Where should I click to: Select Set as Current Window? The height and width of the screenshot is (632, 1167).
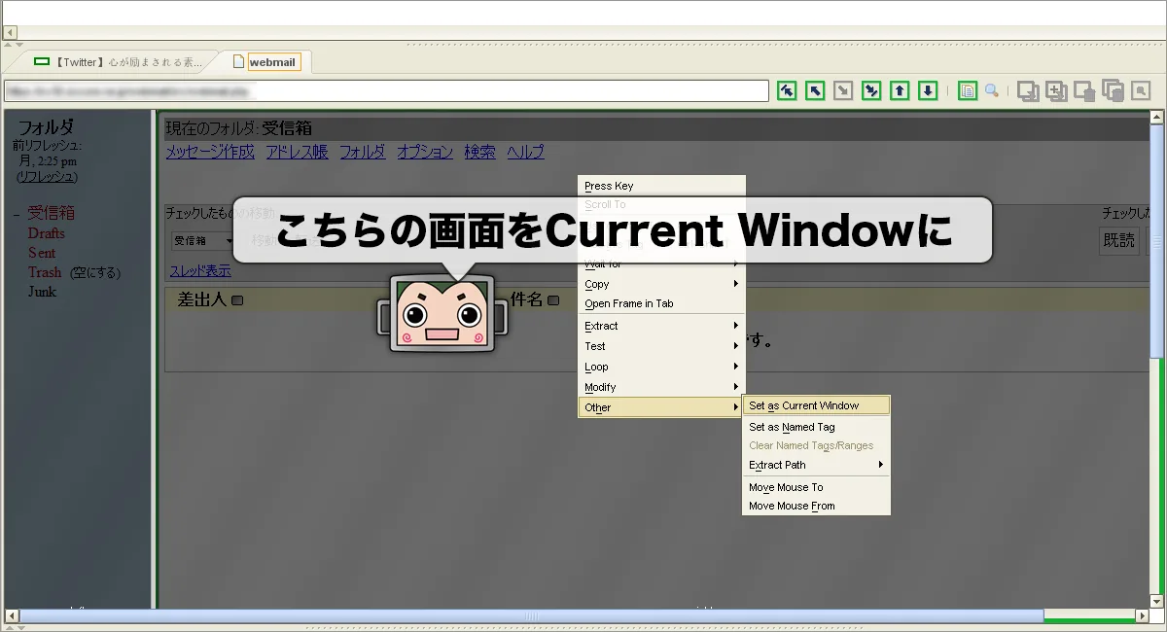(x=816, y=405)
